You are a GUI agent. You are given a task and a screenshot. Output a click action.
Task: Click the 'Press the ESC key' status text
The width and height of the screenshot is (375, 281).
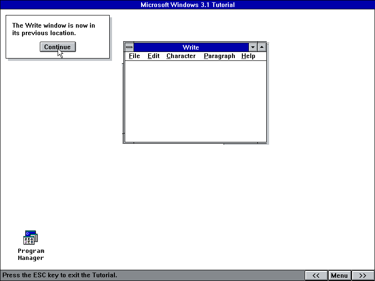pyautogui.click(x=60, y=275)
